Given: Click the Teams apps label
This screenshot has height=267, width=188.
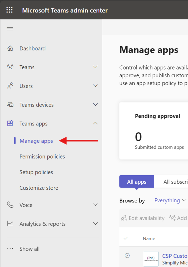Looking at the screenshot, I should pos(33,123).
